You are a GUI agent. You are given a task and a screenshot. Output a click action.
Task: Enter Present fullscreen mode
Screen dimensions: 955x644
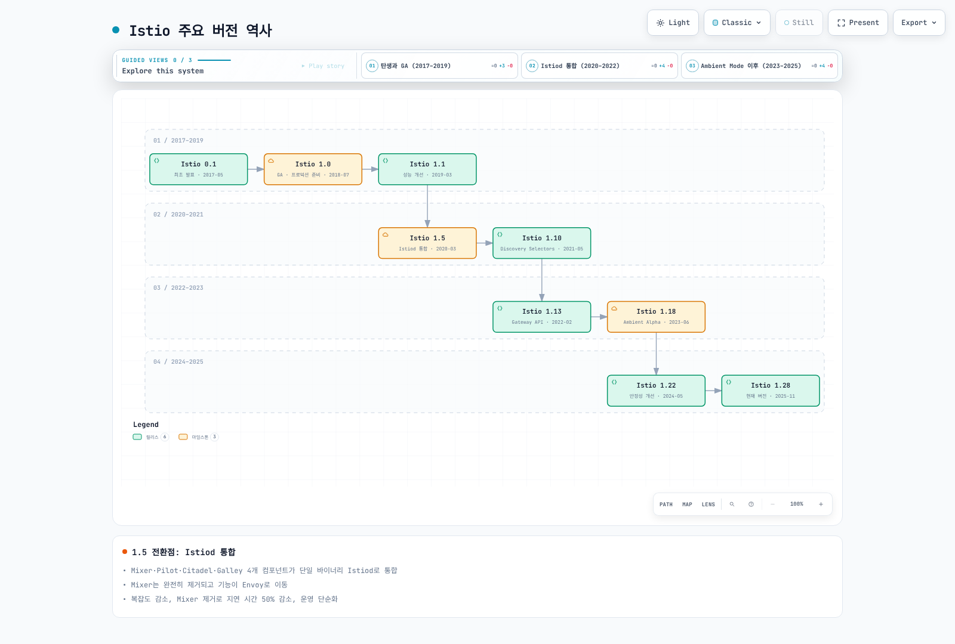click(x=858, y=23)
